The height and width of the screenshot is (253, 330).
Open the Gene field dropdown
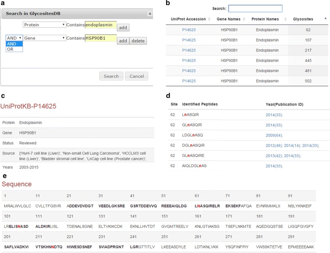tap(45, 38)
